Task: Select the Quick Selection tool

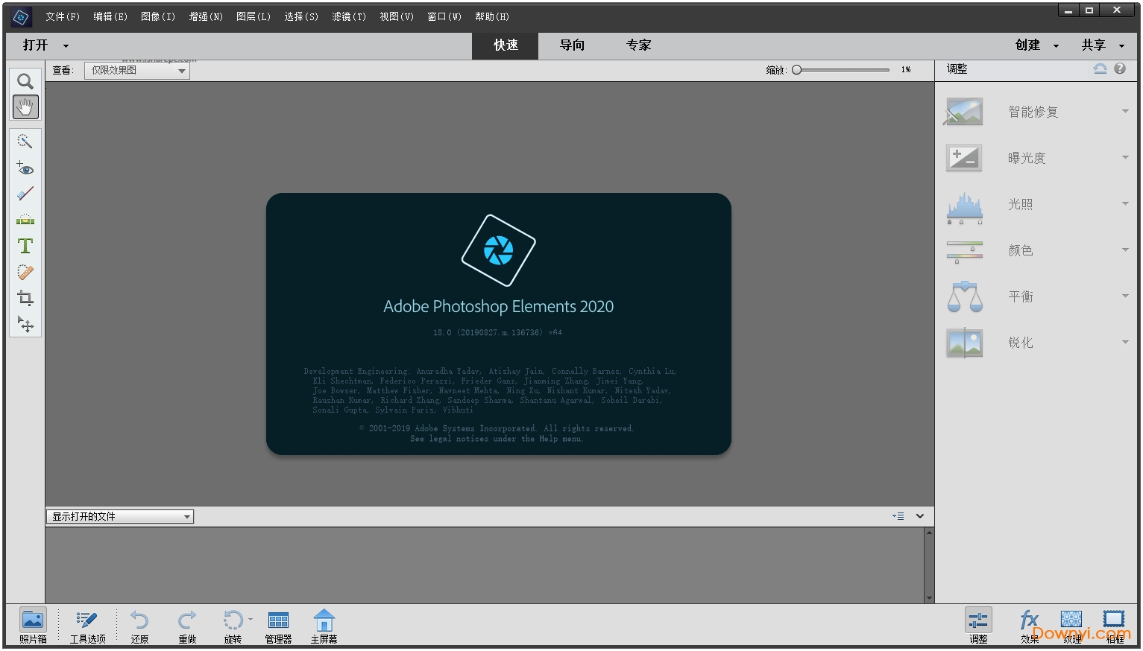Action: pyautogui.click(x=25, y=141)
